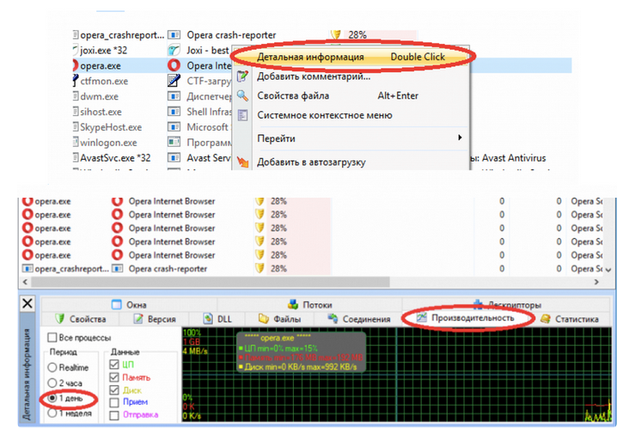
Task: Click the horizontal scrollbar right arrow
Action: pyautogui.click(x=596, y=282)
